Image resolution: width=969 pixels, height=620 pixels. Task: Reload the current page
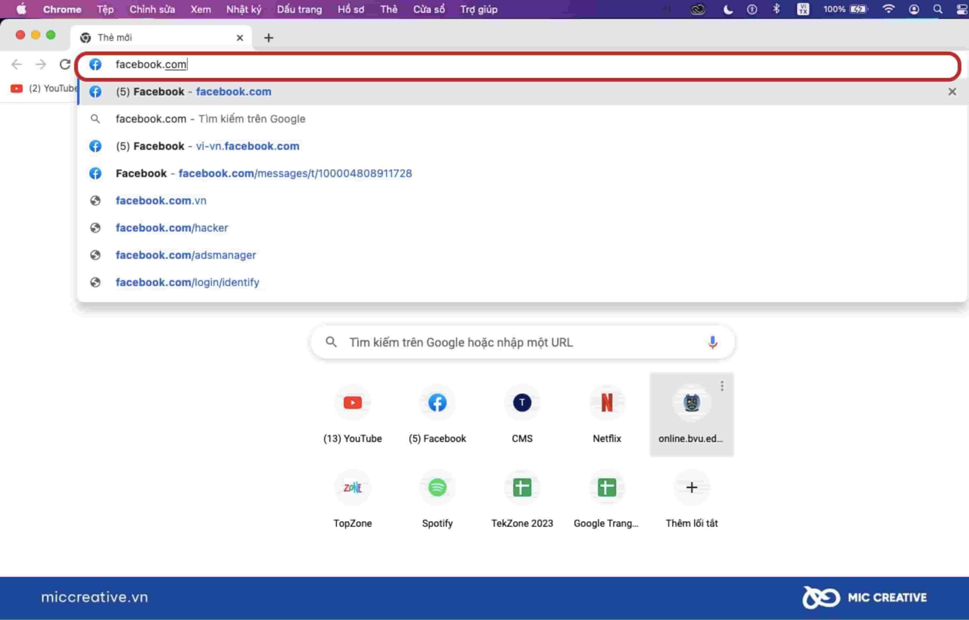coord(65,64)
